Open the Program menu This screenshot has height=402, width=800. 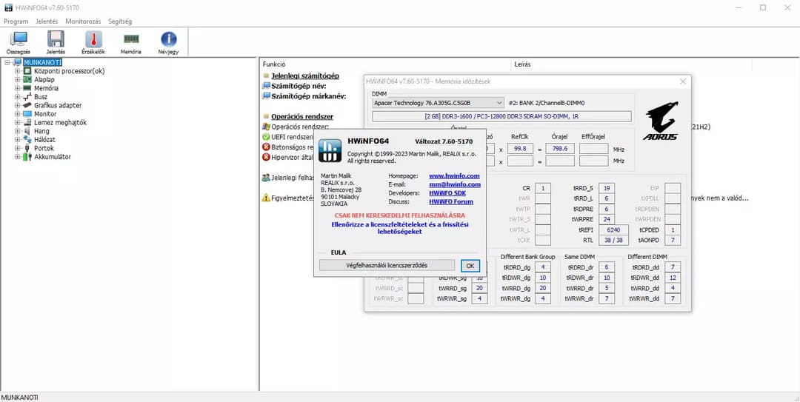tap(16, 21)
